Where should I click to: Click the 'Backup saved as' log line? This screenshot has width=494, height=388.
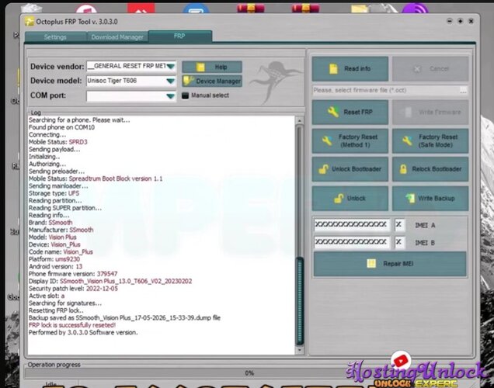point(124,318)
